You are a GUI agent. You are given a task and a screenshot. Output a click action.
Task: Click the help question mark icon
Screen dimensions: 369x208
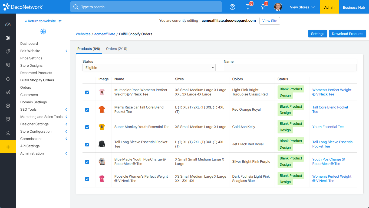[x=232, y=7]
